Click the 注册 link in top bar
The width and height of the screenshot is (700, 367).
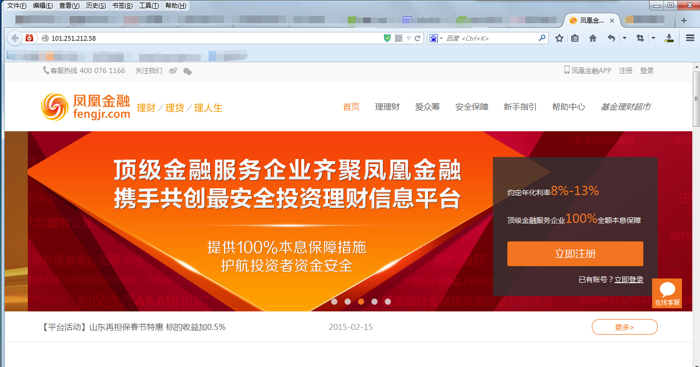click(x=626, y=71)
